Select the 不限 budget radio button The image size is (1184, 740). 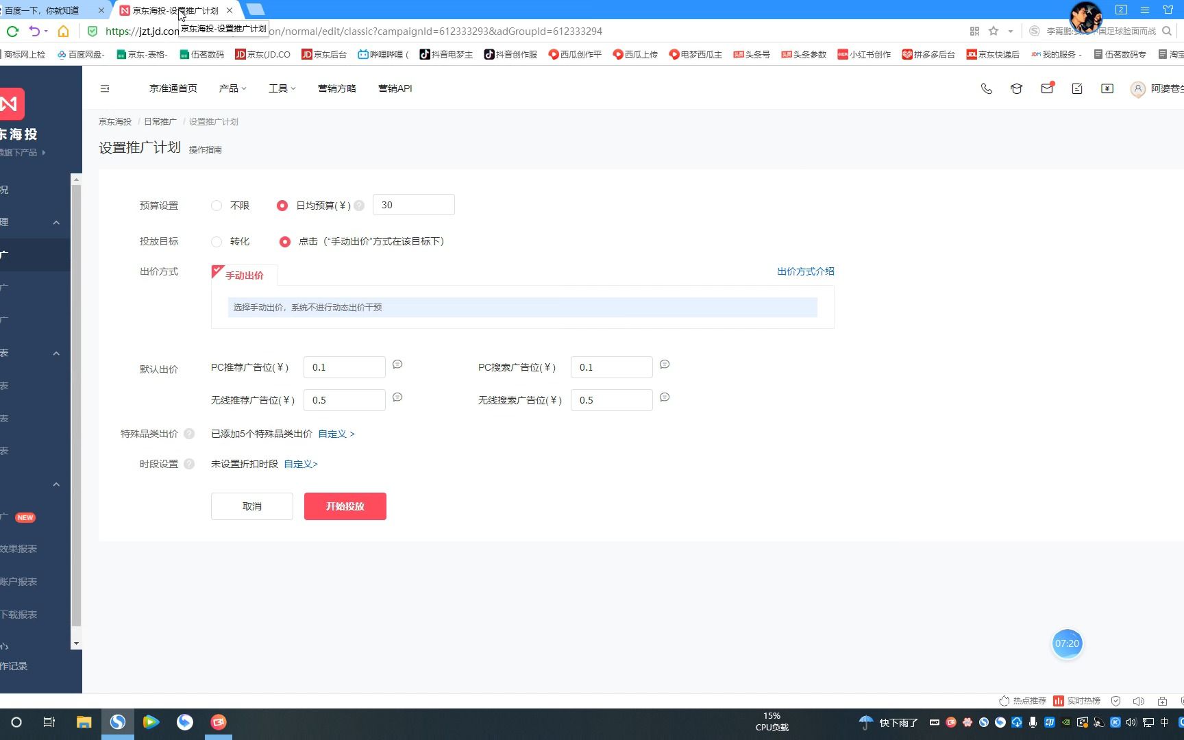[217, 206]
